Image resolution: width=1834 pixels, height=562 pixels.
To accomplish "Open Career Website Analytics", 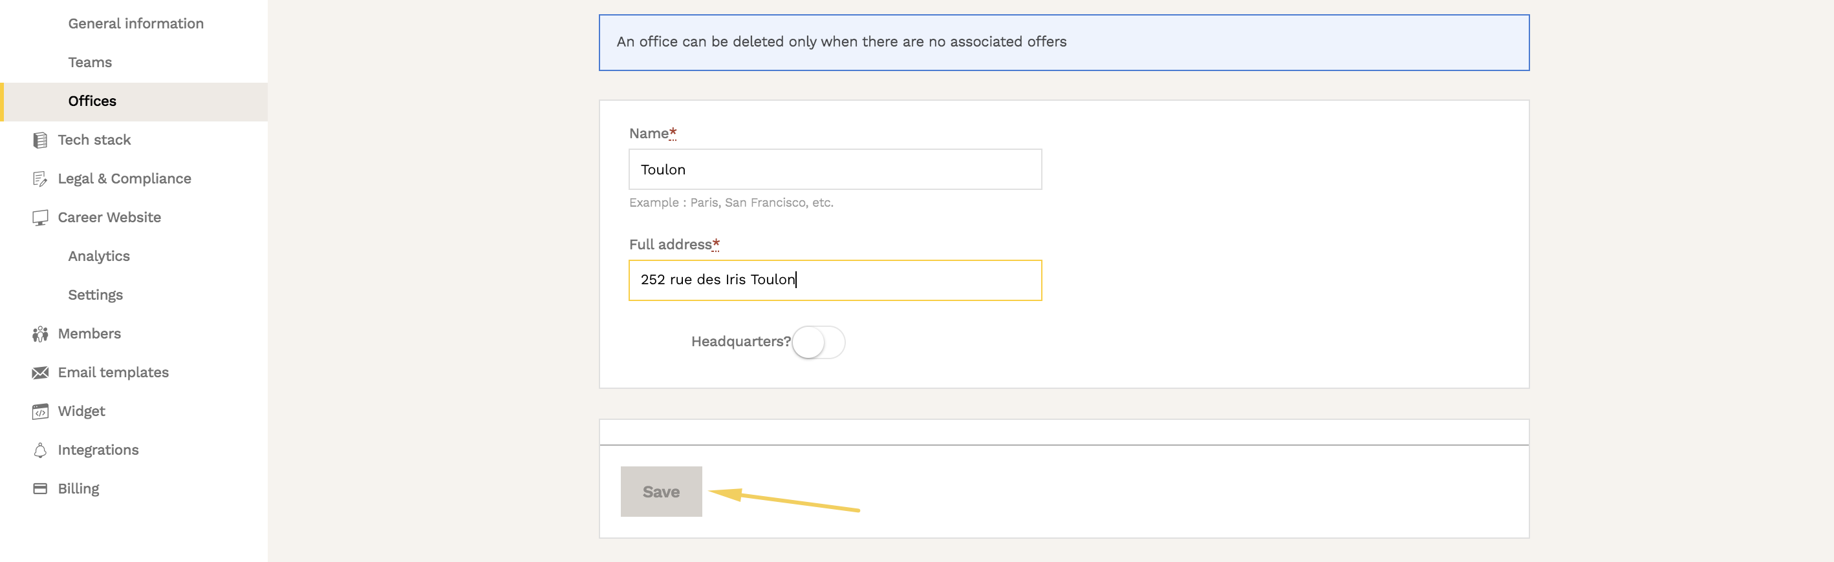I will 99,256.
